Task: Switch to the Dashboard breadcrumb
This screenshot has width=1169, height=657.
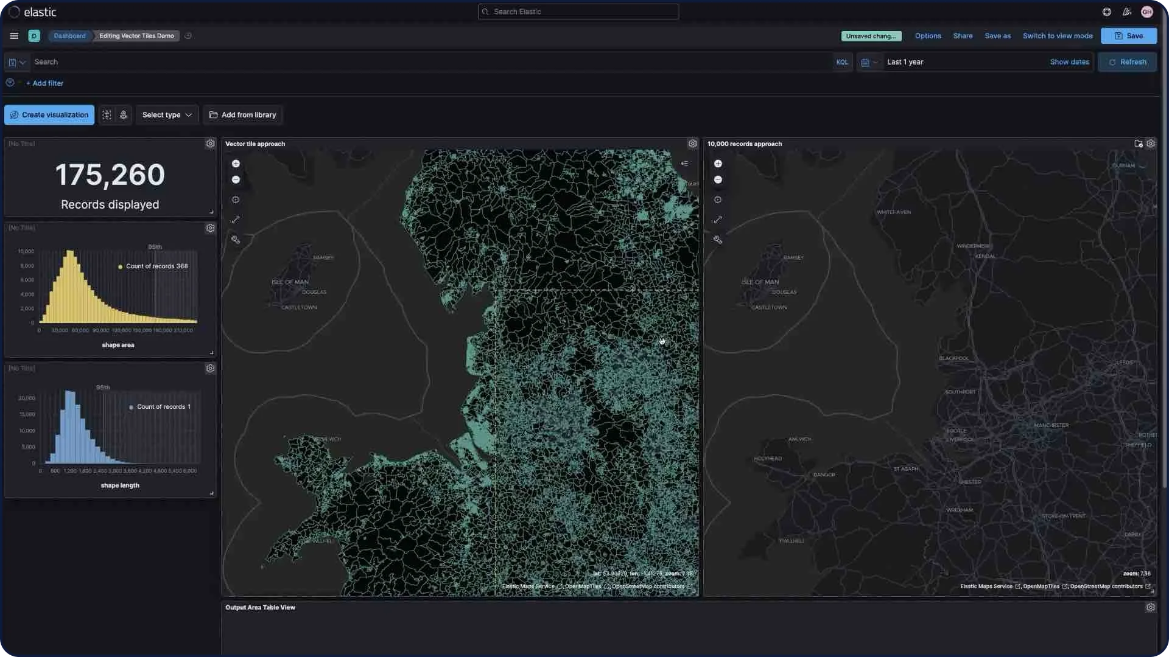Action: click(69, 36)
